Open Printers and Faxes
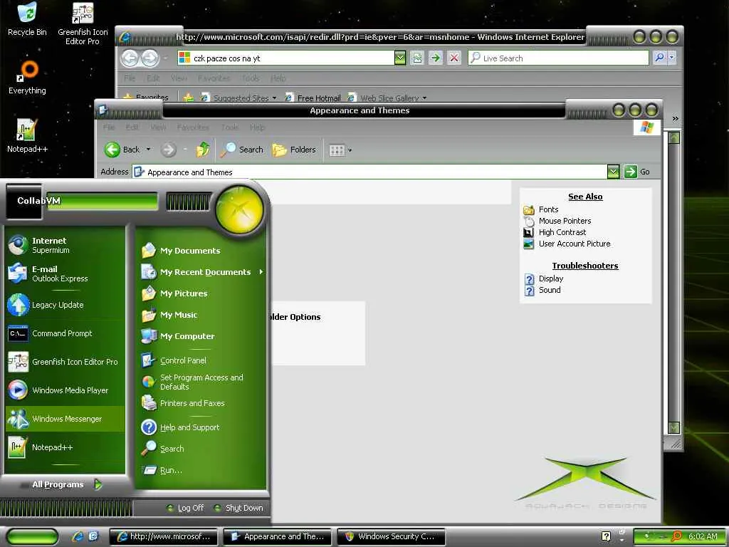The height and width of the screenshot is (547, 729). pyautogui.click(x=201, y=403)
